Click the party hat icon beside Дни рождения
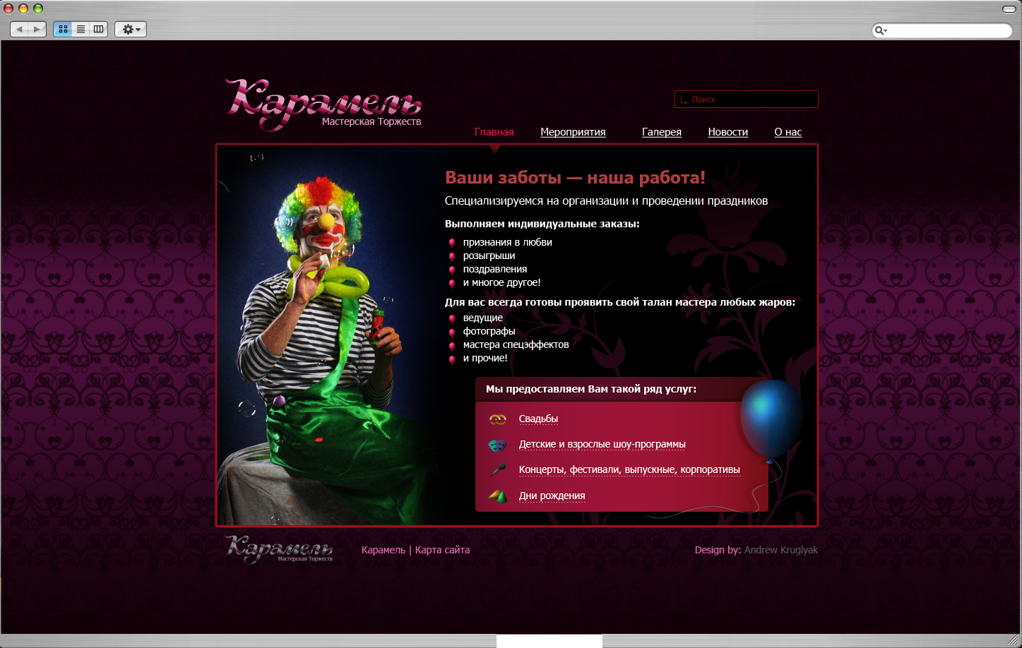Image resolution: width=1022 pixels, height=648 pixels. coord(497,495)
